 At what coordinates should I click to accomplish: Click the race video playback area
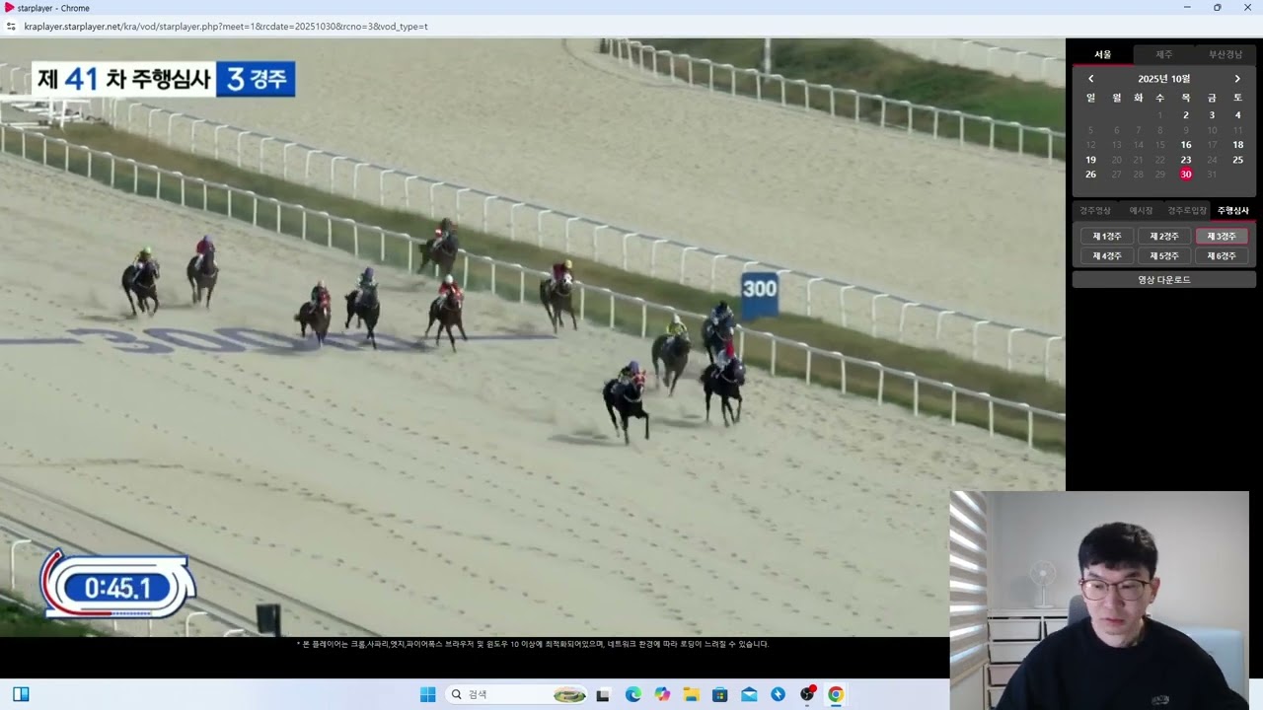[x=533, y=337]
